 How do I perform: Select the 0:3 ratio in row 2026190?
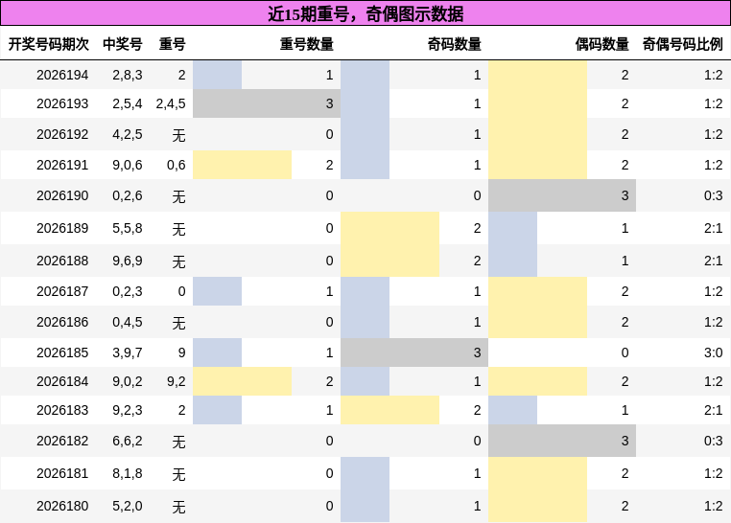(x=714, y=195)
